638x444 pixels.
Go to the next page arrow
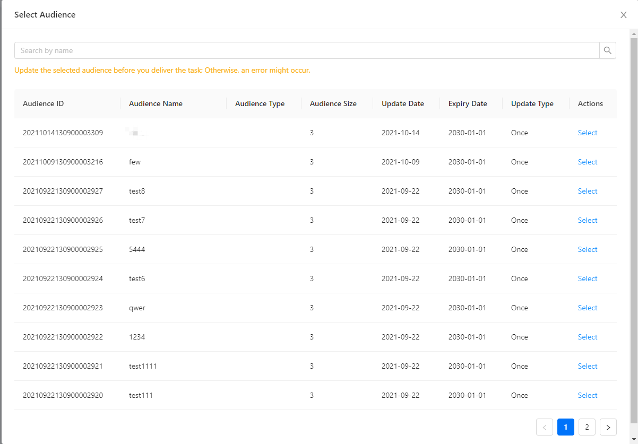(x=608, y=427)
